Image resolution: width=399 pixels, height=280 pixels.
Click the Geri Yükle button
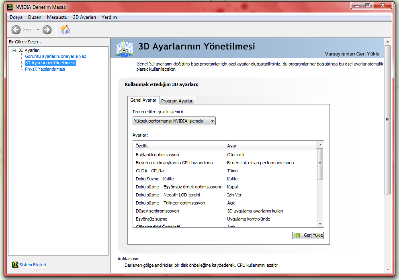308,235
